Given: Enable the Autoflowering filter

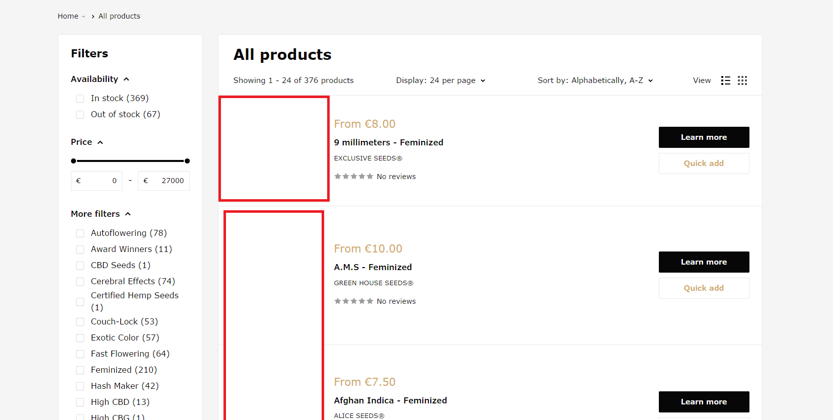Looking at the screenshot, I should [80, 233].
